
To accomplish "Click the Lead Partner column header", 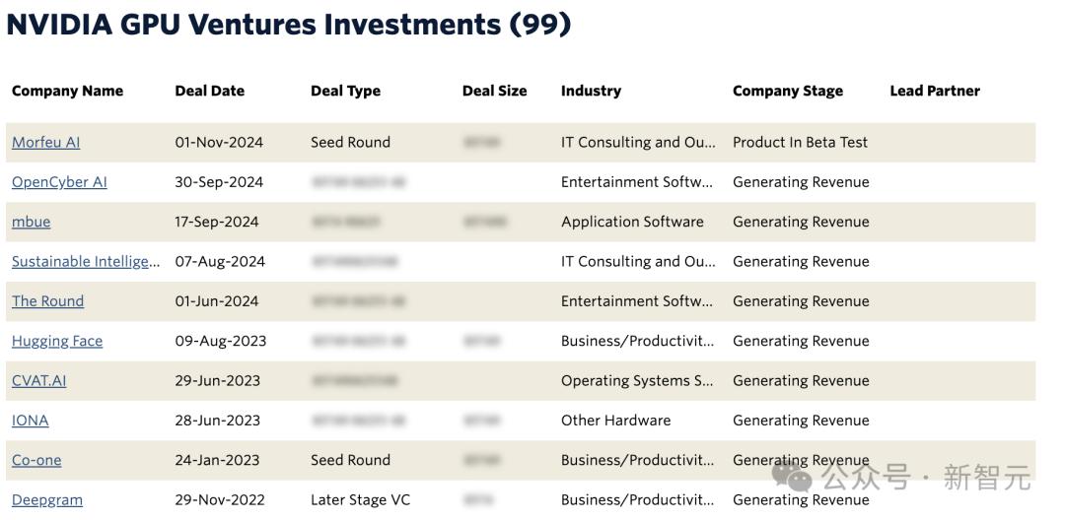I will coord(934,91).
